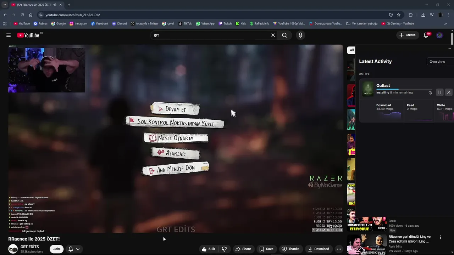Image resolution: width=454 pixels, height=255 pixels.
Task: Send Thanks to the creator
Action: click(290, 249)
